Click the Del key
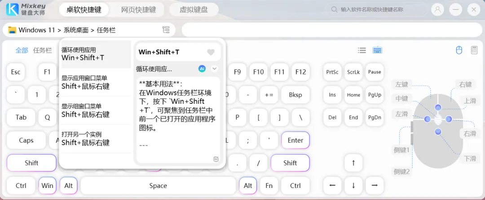 point(332,117)
